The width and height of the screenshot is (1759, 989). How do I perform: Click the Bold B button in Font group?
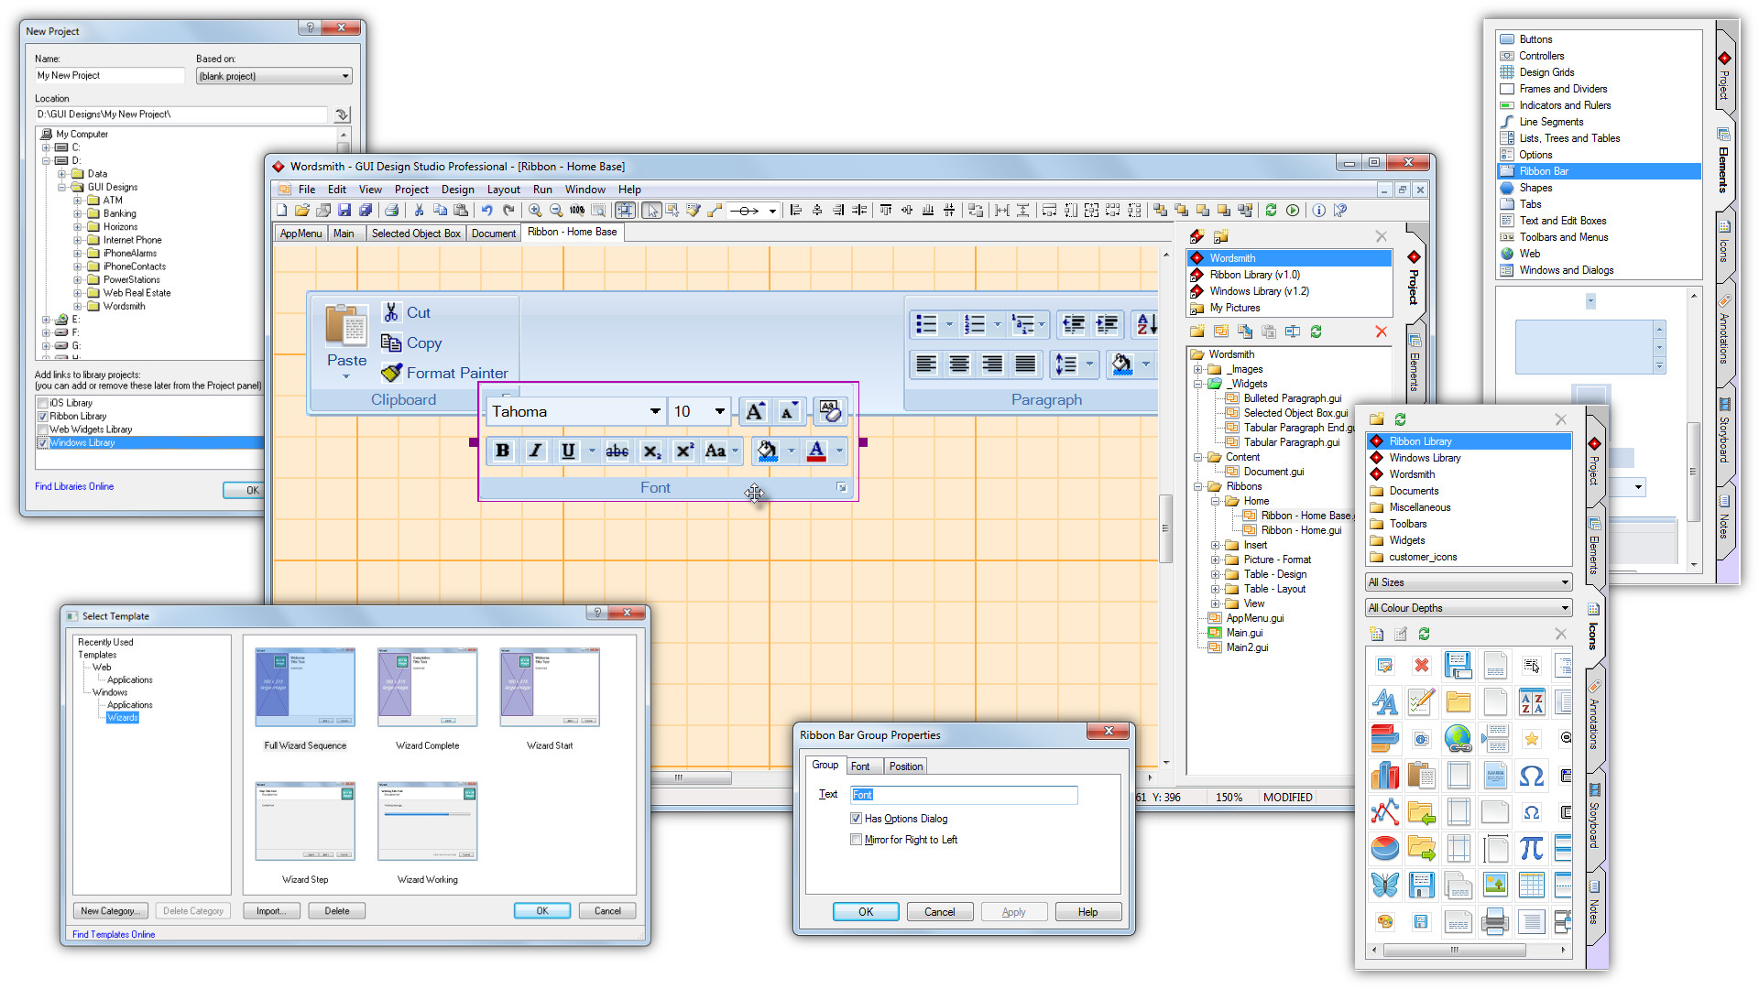click(x=502, y=451)
